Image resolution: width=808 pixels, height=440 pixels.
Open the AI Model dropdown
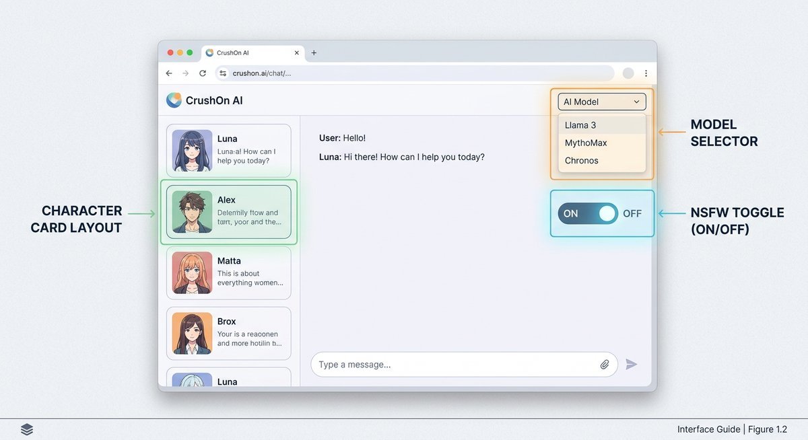(x=601, y=102)
